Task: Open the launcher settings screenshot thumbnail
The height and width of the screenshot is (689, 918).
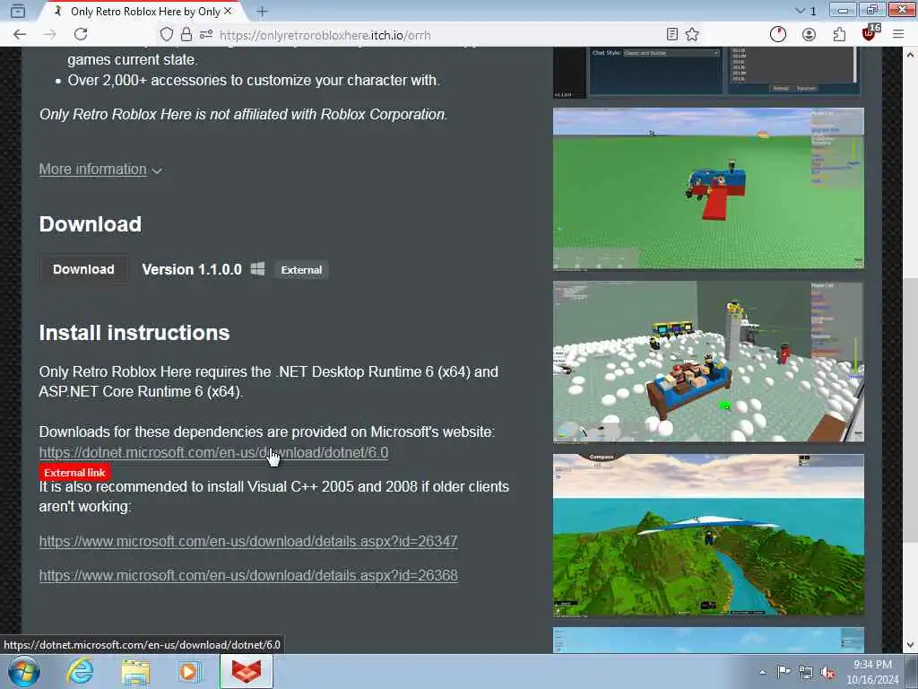Action: 708,73
